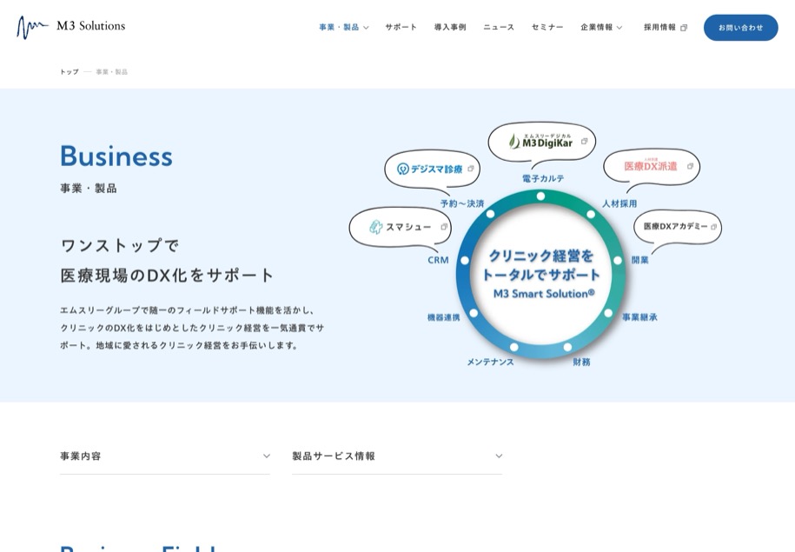Click the Business heading
Viewport: 795px width, 552px height.
tap(116, 156)
